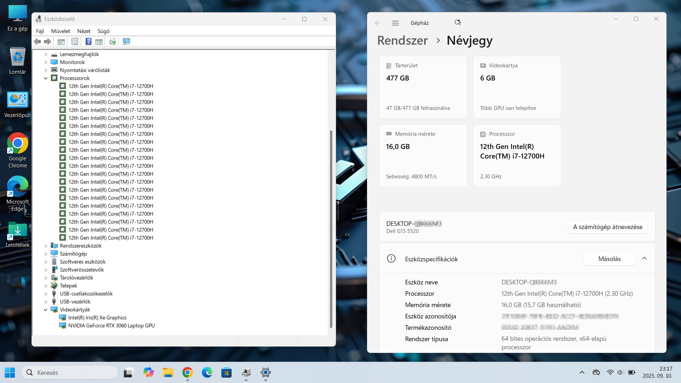Screen dimensions: 681x383
Task: Select NVIDIA GeForce RTX 3060 Laptop GPU
Action: [x=111, y=326]
